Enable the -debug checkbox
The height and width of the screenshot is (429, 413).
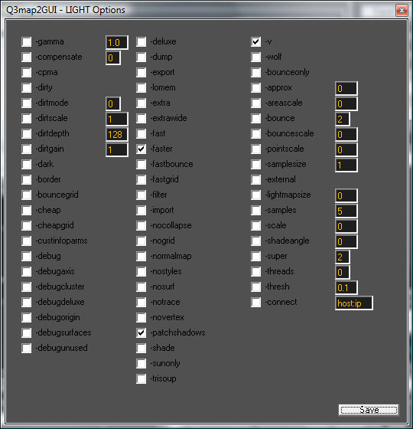pyautogui.click(x=27, y=257)
